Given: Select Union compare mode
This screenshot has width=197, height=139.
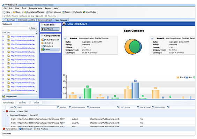Looking at the screenshot, I should (50, 49).
